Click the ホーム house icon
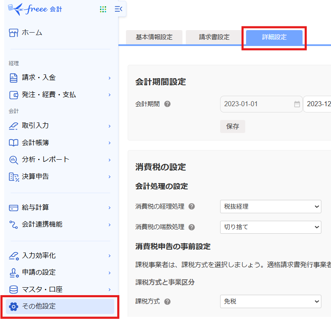The height and width of the screenshot is (319, 331). pyautogui.click(x=14, y=33)
